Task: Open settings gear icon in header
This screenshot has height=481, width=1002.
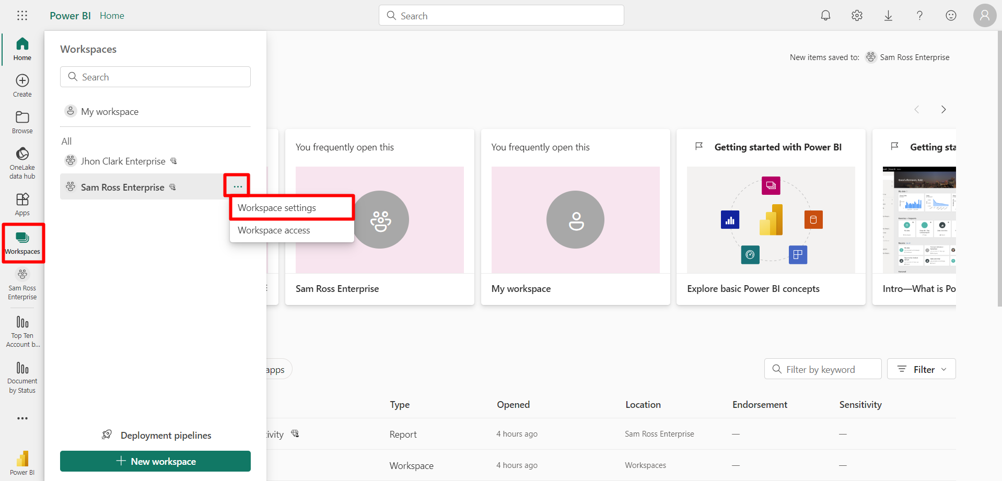Action: click(857, 16)
